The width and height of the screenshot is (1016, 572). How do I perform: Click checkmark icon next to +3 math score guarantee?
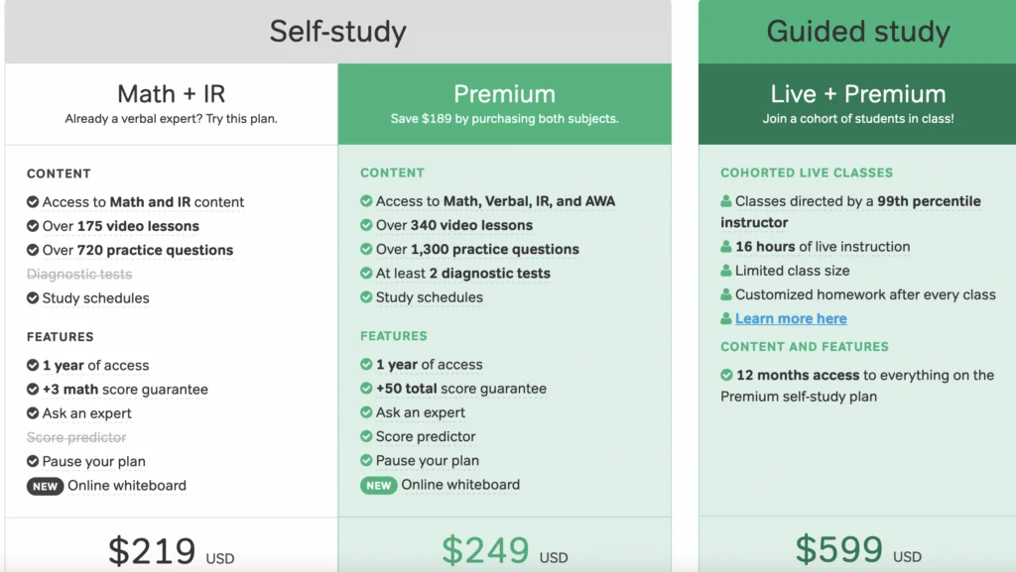tap(33, 389)
